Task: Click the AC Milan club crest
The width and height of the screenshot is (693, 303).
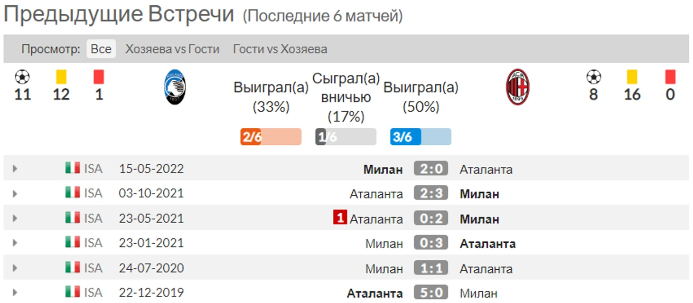Action: click(x=517, y=87)
